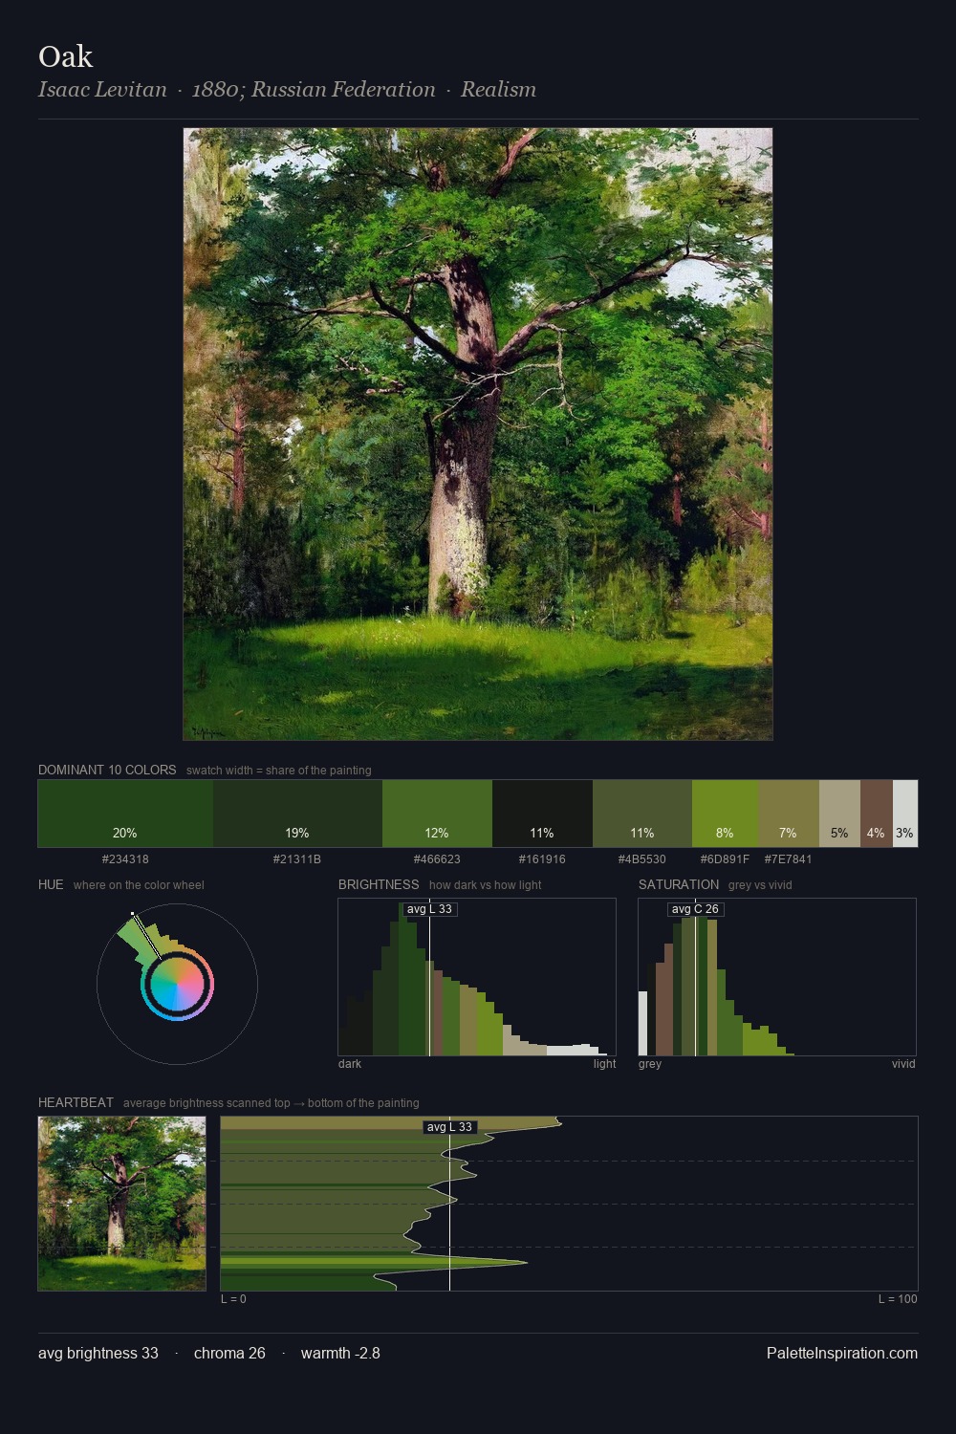The image size is (956, 1434).
Task: Open the small heartbeat painting thumbnail
Action: point(121,1204)
